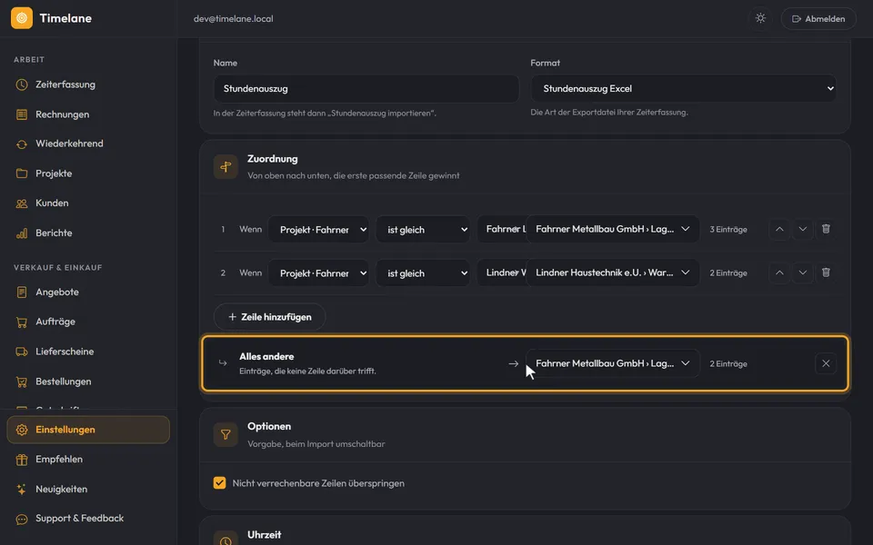
Task: Open row 1 Fahrner Metallbau target dropdown
Action: (x=612, y=229)
